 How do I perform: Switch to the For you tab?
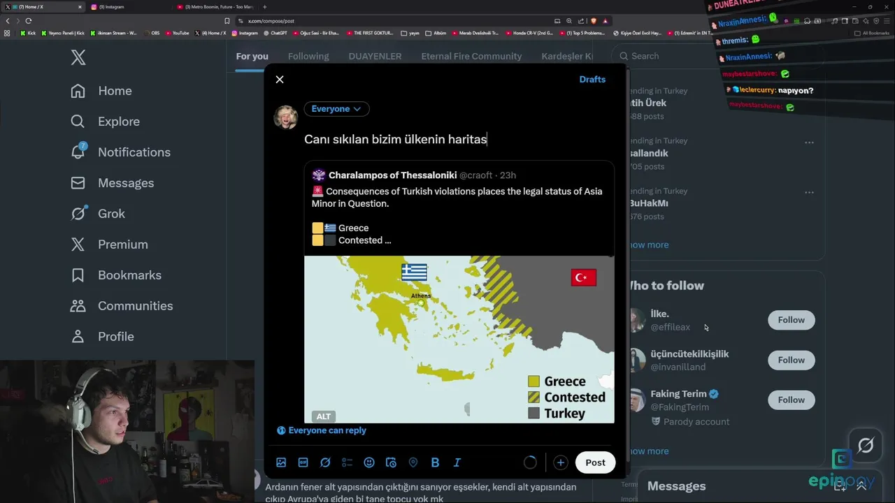(x=252, y=56)
